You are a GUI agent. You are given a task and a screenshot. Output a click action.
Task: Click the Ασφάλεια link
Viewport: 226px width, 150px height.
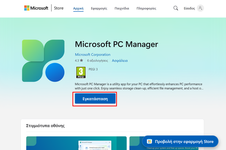click(120, 61)
